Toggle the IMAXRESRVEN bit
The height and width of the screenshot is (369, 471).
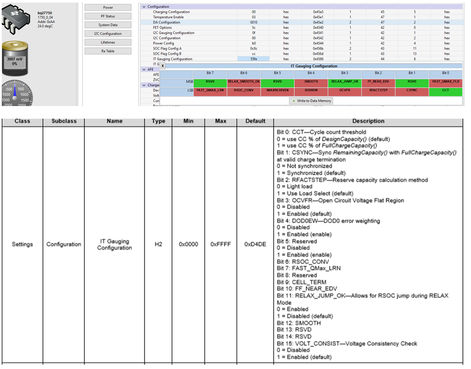pyautogui.click(x=278, y=92)
